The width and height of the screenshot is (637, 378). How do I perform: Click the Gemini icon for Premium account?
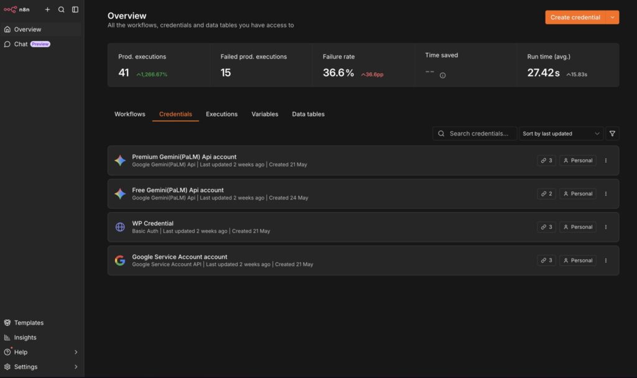coord(120,160)
